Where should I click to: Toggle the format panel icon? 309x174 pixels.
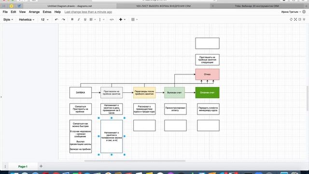(x=300, y=19)
